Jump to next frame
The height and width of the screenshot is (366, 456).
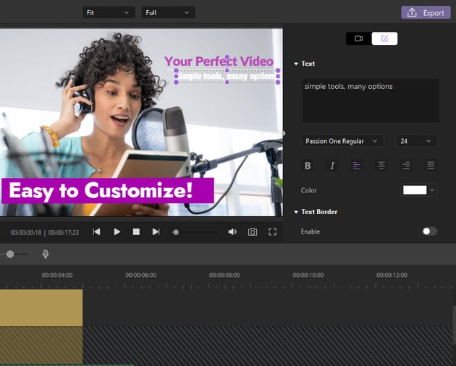(156, 231)
